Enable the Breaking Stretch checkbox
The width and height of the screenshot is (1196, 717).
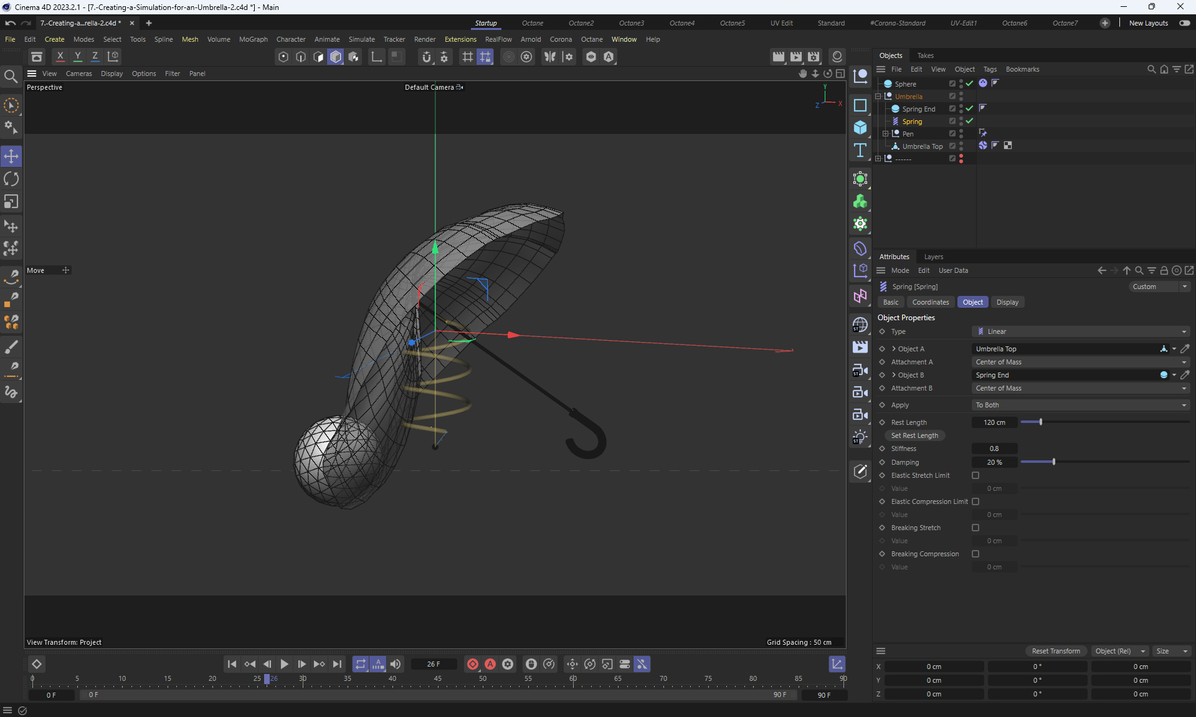click(x=975, y=528)
